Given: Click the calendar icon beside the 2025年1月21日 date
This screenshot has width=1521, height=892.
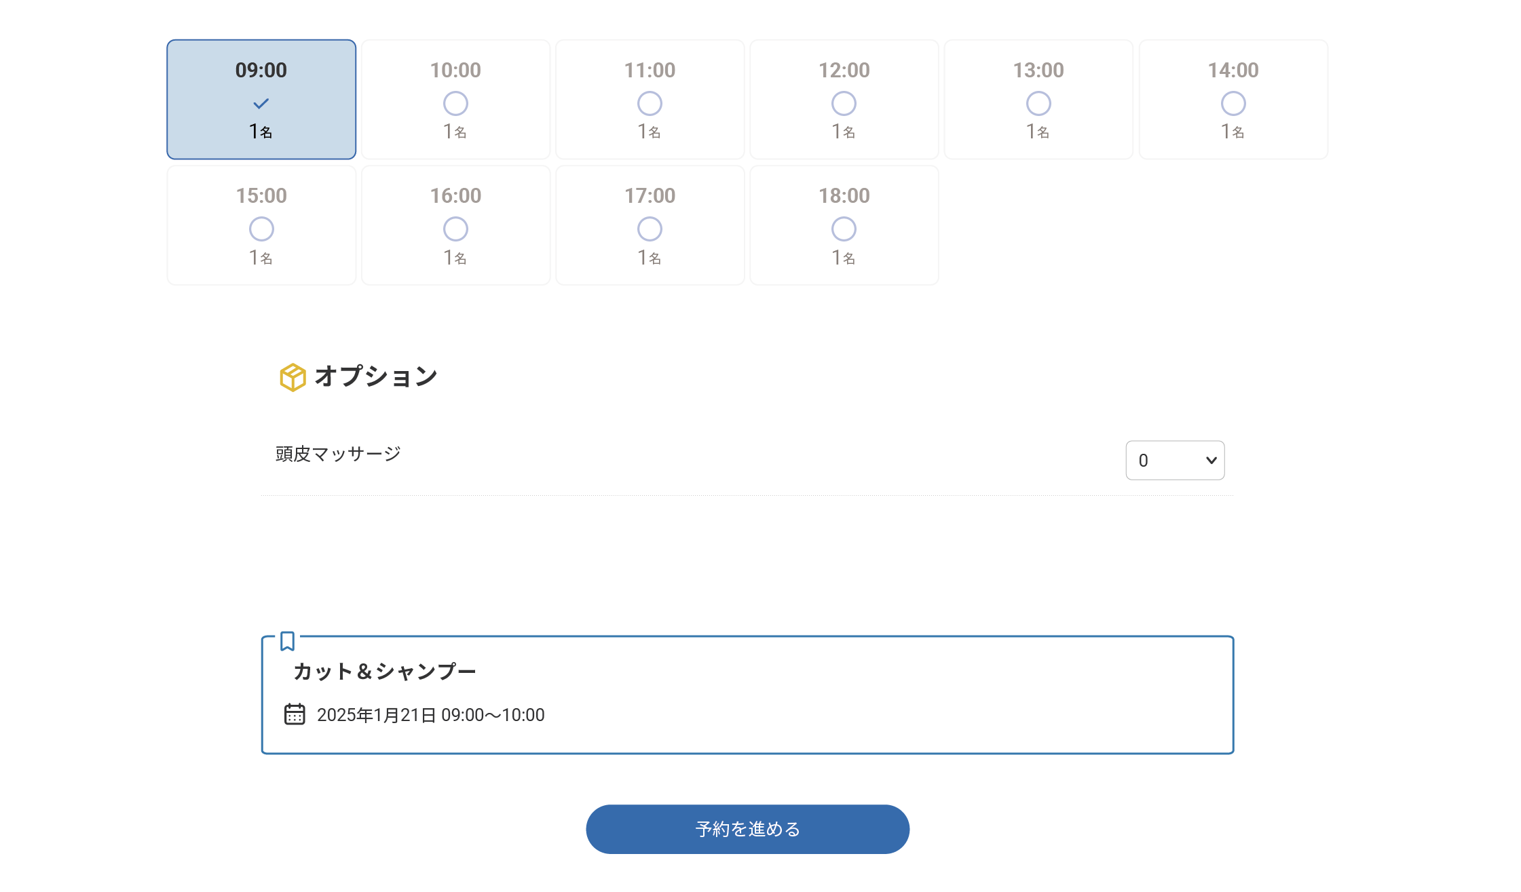Looking at the screenshot, I should click(295, 714).
